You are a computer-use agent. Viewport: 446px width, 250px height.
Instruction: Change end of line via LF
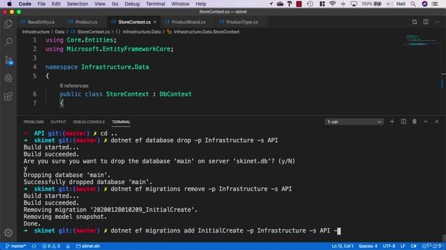click(403, 246)
